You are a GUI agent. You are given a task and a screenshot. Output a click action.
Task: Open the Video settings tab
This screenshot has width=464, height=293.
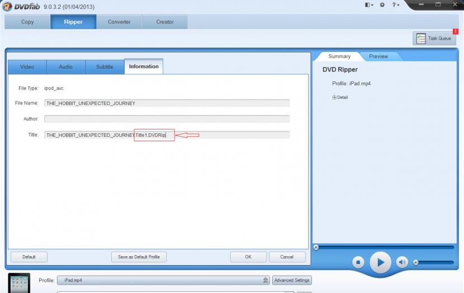tap(27, 67)
